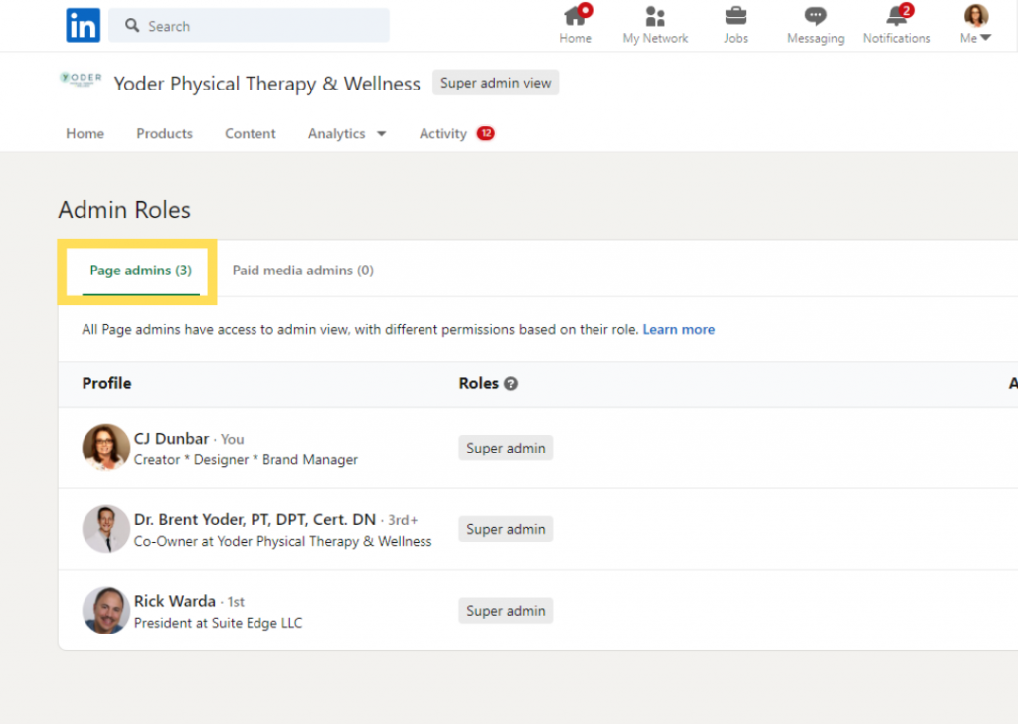1018x724 pixels.
Task: Focus the Search input field
Action: pos(249,25)
